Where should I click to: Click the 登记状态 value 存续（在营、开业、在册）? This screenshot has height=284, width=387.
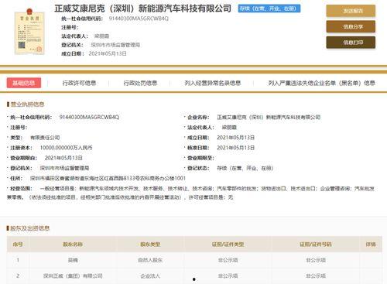pos(245,168)
